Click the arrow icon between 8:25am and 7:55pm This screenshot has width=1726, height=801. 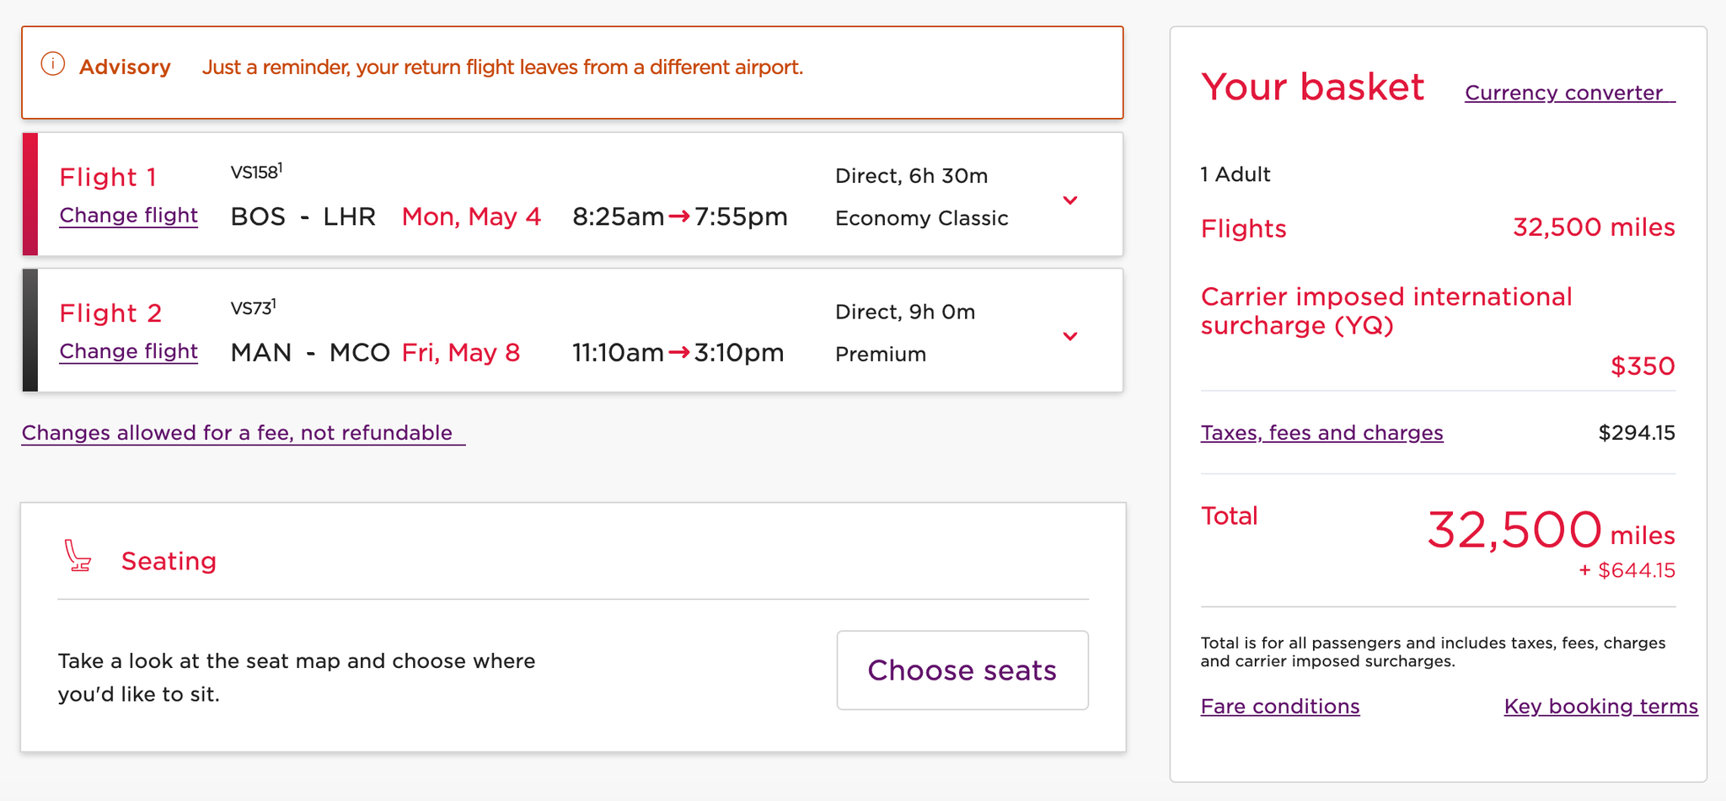tap(678, 216)
